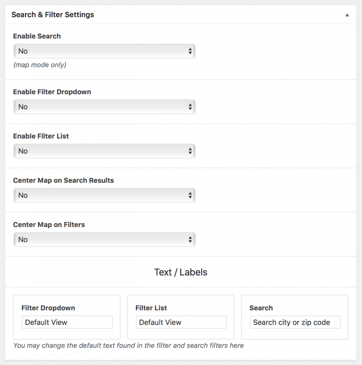Click arrows icon on Center Map on Filters
The image size is (362, 365).
(190, 240)
